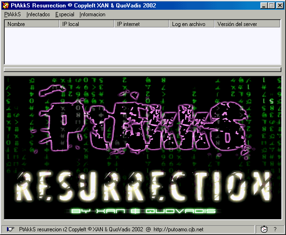Click the PtAkkS title bar app icon
286x235 pixels.
pyautogui.click(x=6, y=6)
